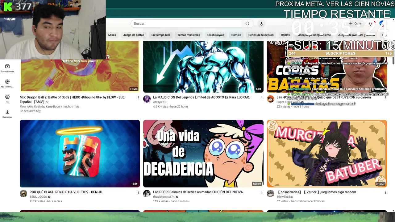Open the cosas varias Vtuber jueguemos algo random title

pyautogui.click(x=316, y=192)
